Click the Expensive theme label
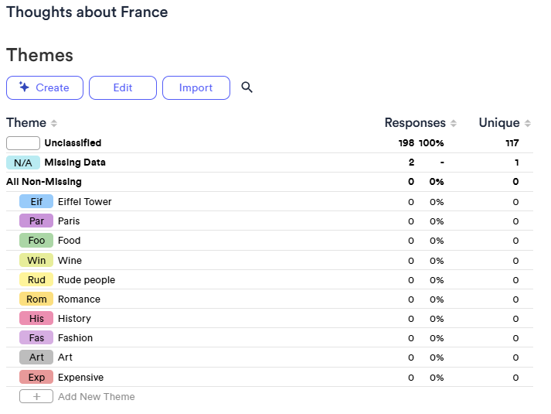 (x=81, y=377)
